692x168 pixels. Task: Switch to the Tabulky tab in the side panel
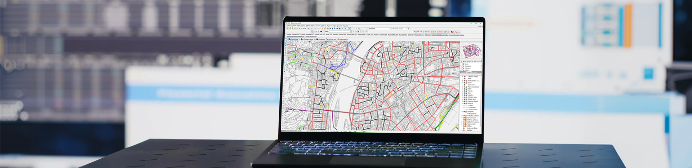tap(469, 72)
